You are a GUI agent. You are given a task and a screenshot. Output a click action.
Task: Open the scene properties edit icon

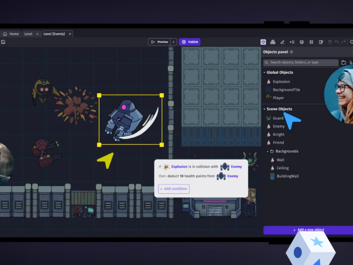321,42
